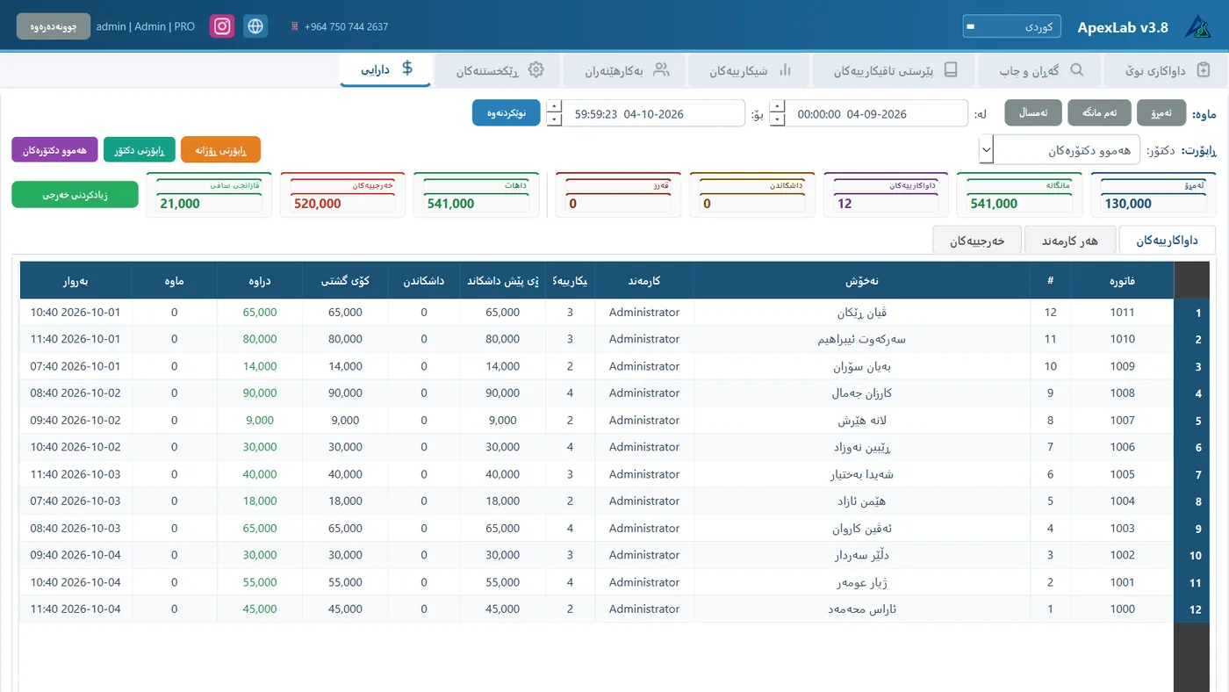This screenshot has height=692, width=1229.
Task: Sort by the نەخۆش column header
Action: click(862, 281)
